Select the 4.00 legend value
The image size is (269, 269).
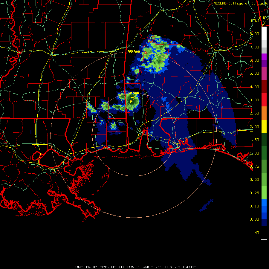254,87
